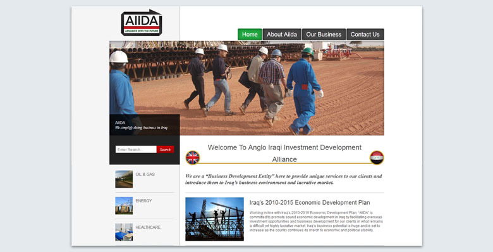Open the About Aiida menu item
Screen dimensions: 493x252
click(282, 35)
